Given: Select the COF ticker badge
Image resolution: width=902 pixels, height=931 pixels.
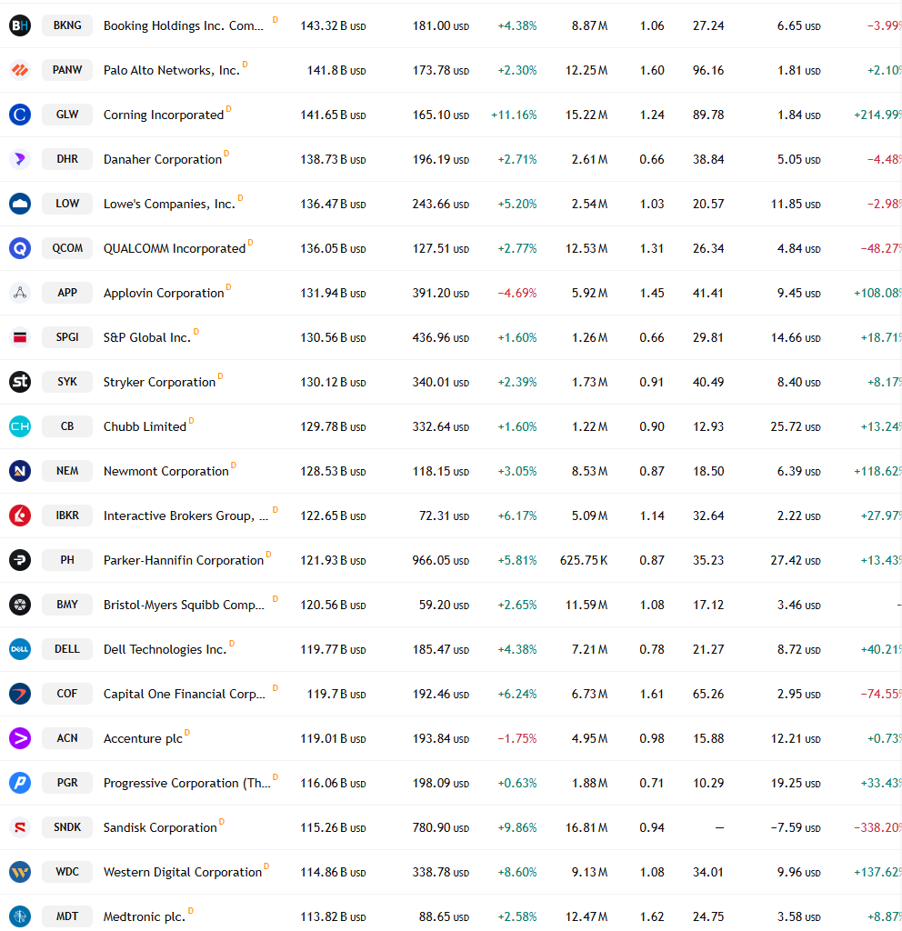Looking at the screenshot, I should click(x=67, y=694).
